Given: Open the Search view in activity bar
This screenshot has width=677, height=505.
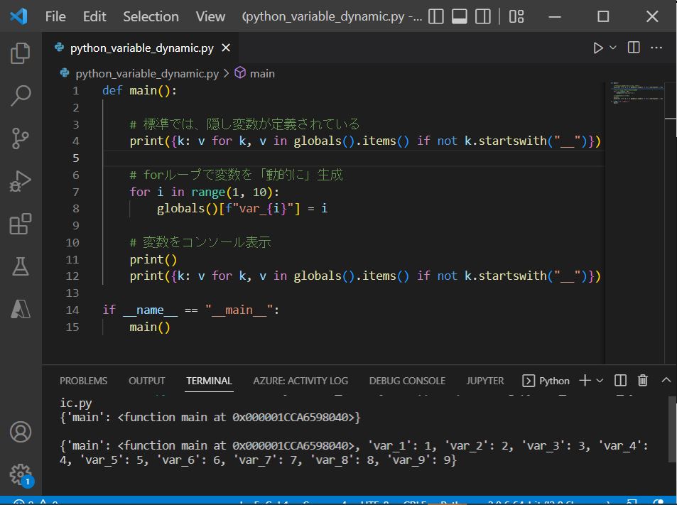Looking at the screenshot, I should [21, 96].
